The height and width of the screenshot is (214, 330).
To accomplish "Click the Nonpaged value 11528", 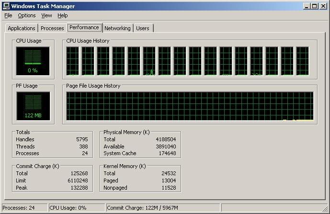I will [x=169, y=188].
